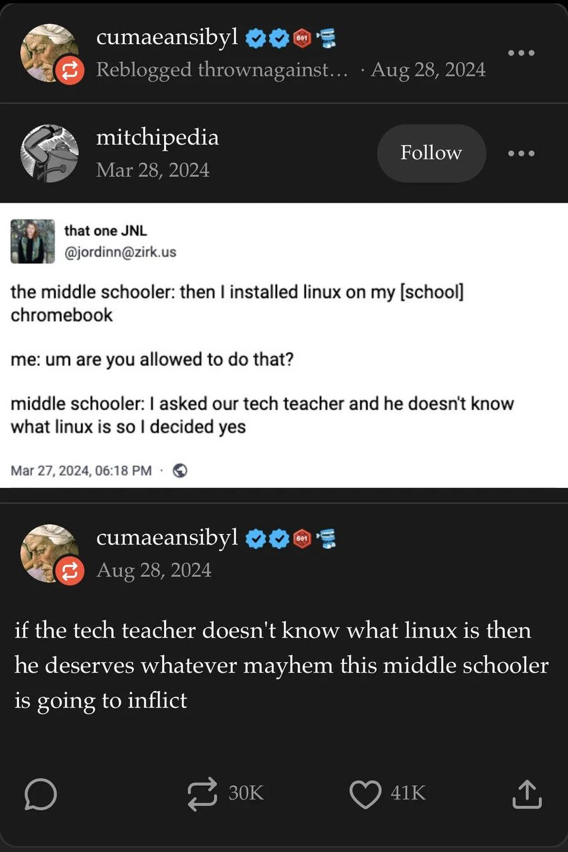Tap the share upload icon
Screen dimensions: 568x852
pos(526,793)
